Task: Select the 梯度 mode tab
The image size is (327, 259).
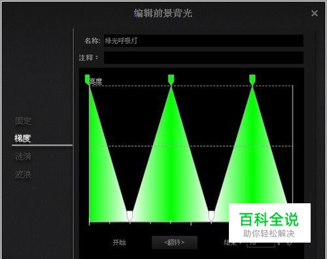Action: point(22,138)
